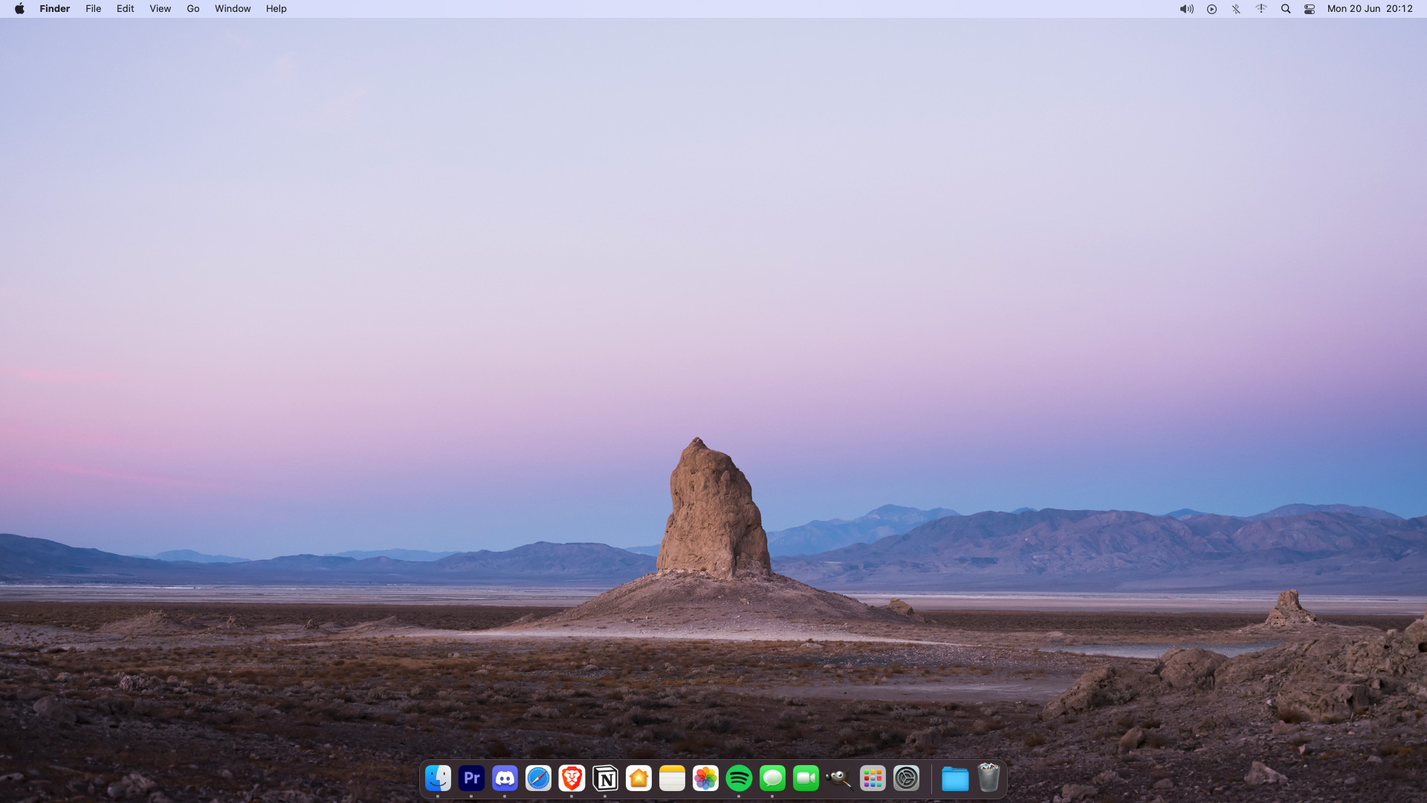
Task: Open Launchpad from the Dock
Action: coord(873,778)
